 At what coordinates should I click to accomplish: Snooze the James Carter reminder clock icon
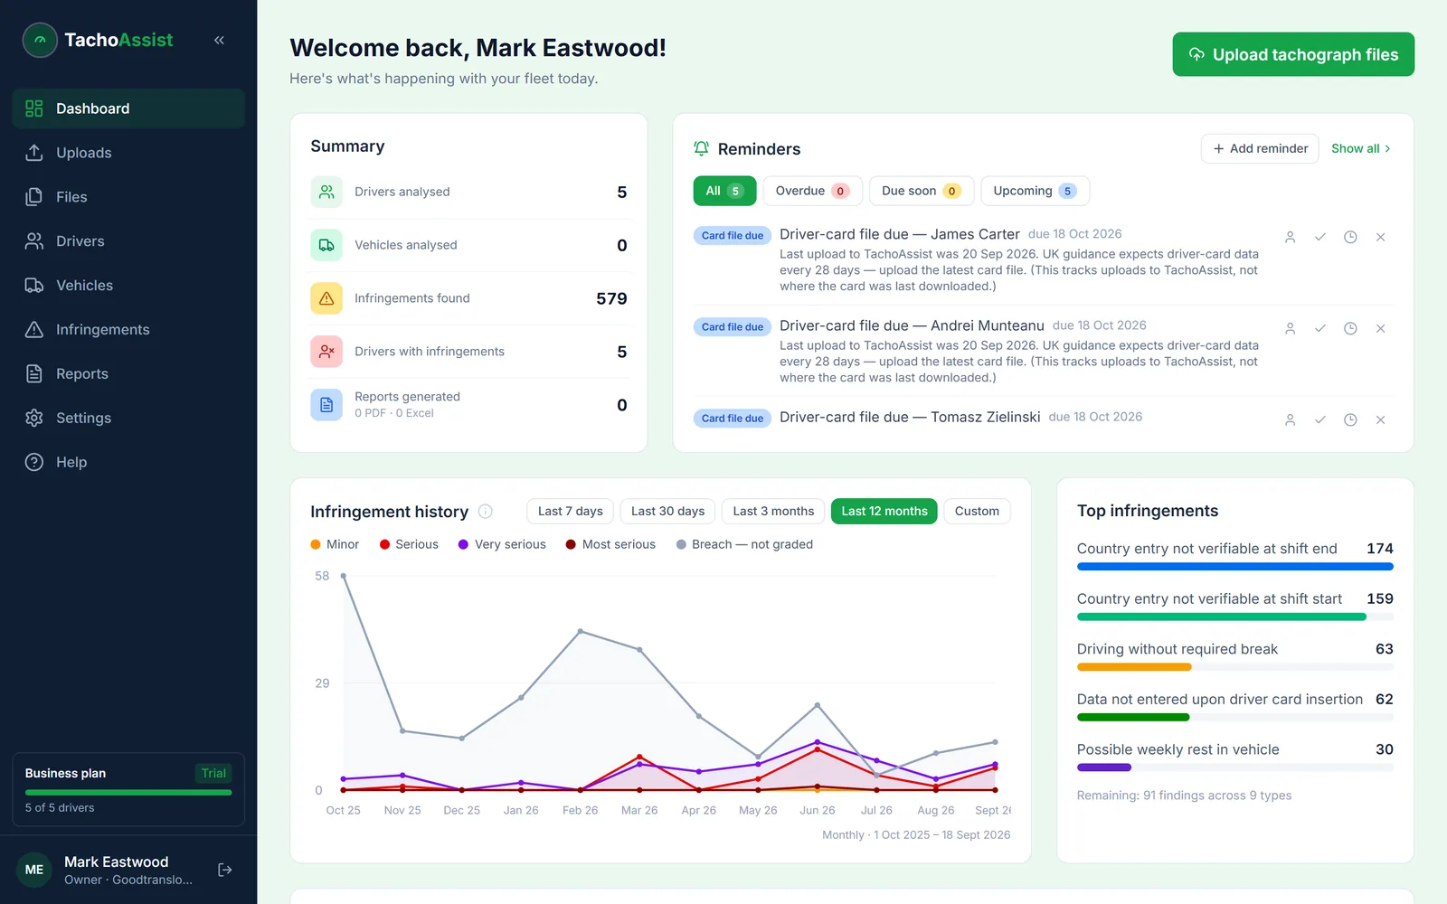[x=1350, y=237]
